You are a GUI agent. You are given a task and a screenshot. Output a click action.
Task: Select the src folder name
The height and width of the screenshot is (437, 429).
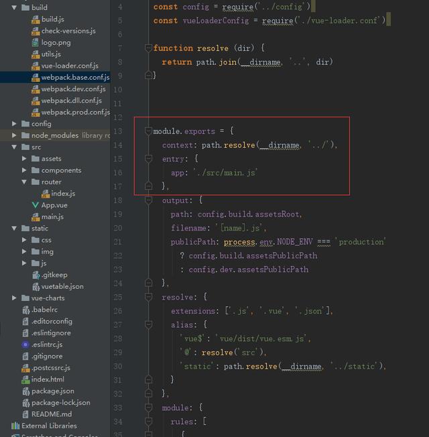[x=36, y=147]
